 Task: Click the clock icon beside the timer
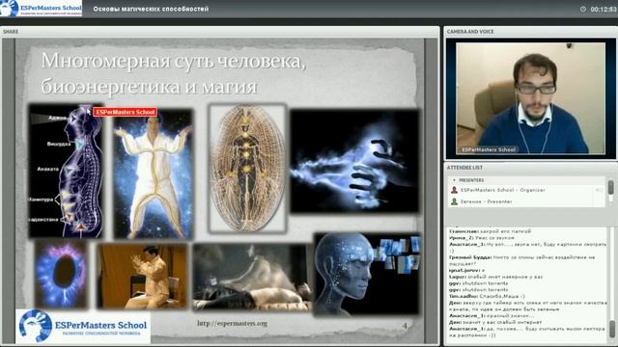(x=583, y=9)
